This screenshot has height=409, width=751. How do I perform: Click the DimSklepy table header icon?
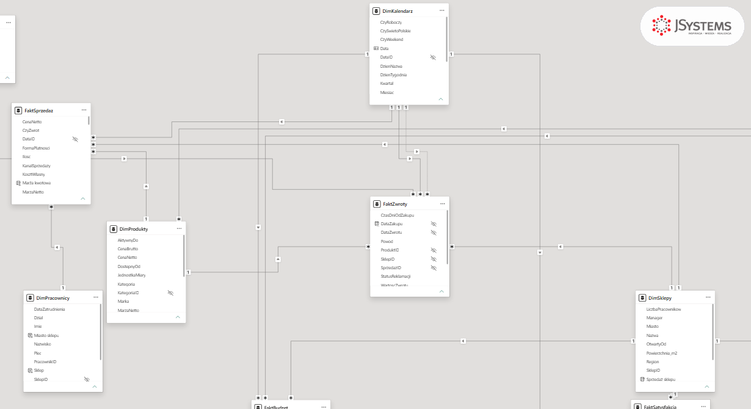642,297
